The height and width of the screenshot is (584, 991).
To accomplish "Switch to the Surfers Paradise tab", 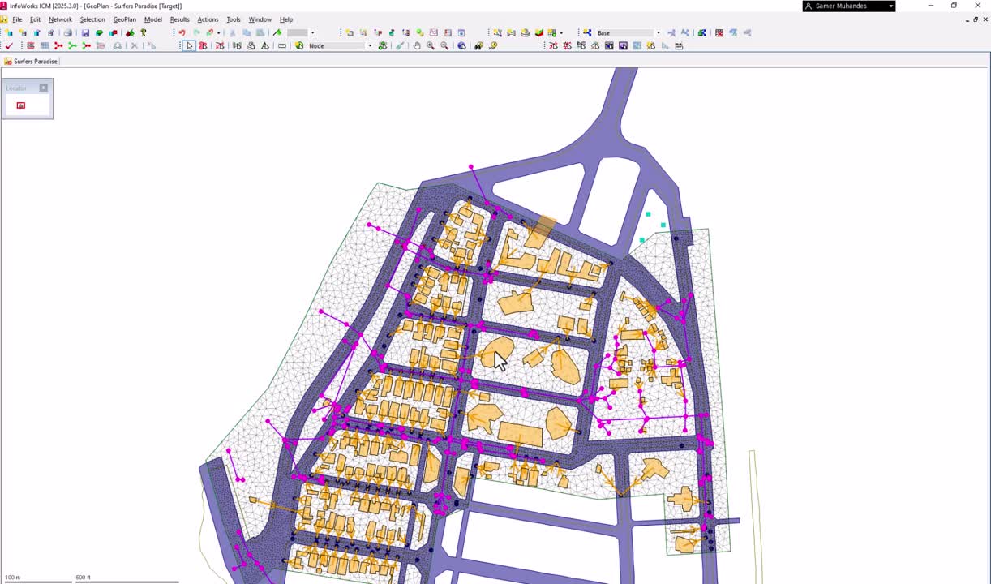I will [x=31, y=61].
